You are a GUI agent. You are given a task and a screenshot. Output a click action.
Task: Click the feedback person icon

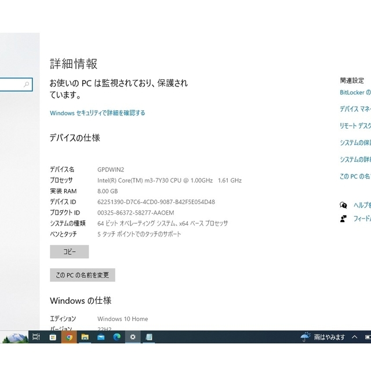pos(343,219)
